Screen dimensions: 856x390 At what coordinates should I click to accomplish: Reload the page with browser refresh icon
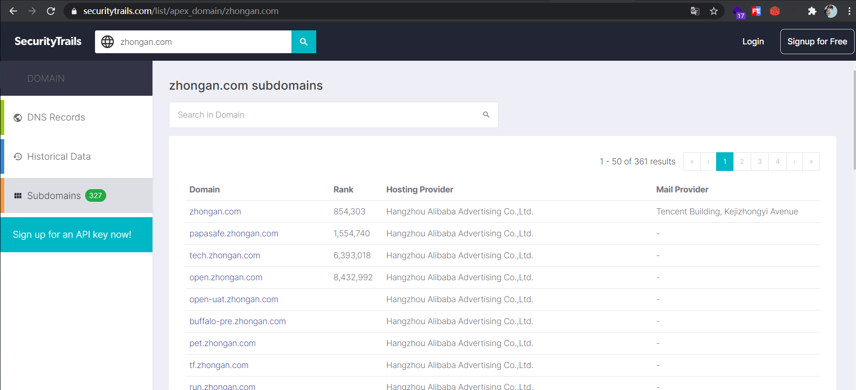tap(51, 11)
